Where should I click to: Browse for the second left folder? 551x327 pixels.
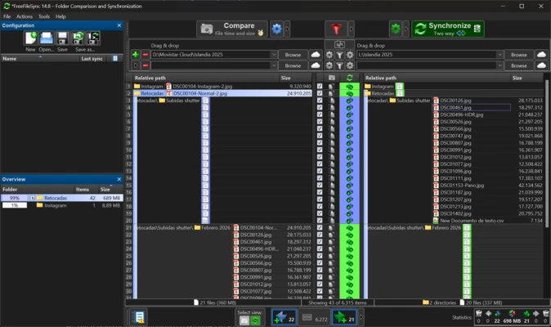pyautogui.click(x=293, y=65)
